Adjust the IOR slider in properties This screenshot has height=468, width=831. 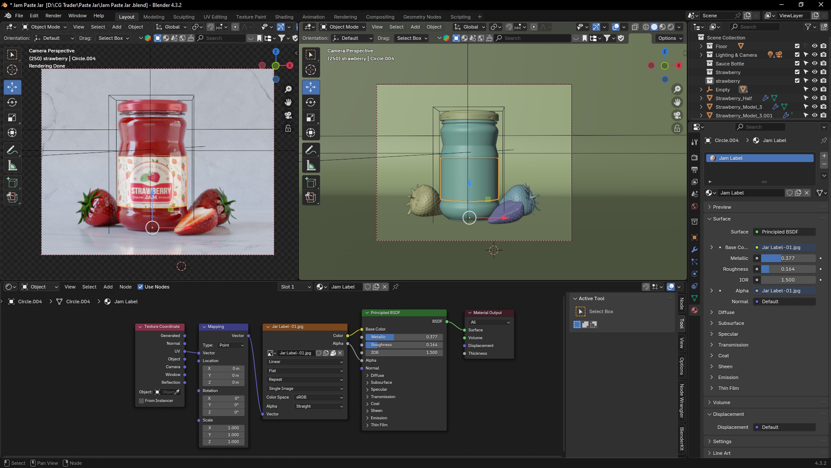(x=788, y=280)
